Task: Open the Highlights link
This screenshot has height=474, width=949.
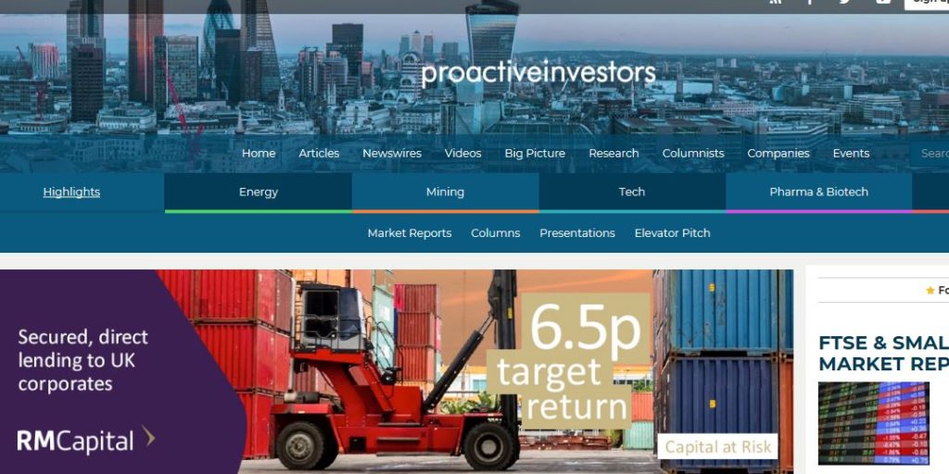Action: 71,193
